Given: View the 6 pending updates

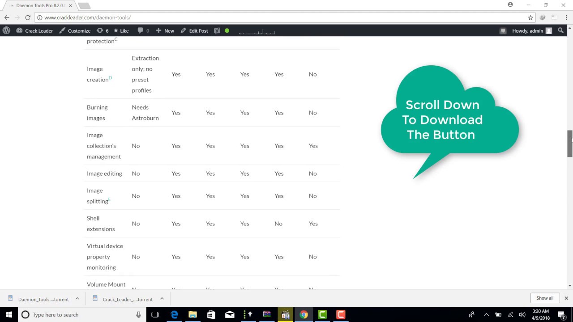Looking at the screenshot, I should click(x=103, y=31).
